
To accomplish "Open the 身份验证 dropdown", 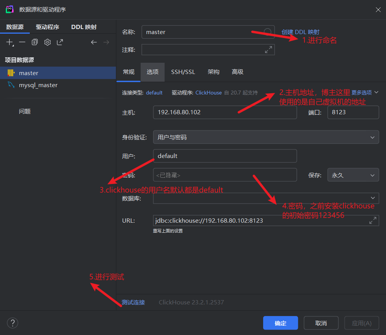I will [x=266, y=137].
